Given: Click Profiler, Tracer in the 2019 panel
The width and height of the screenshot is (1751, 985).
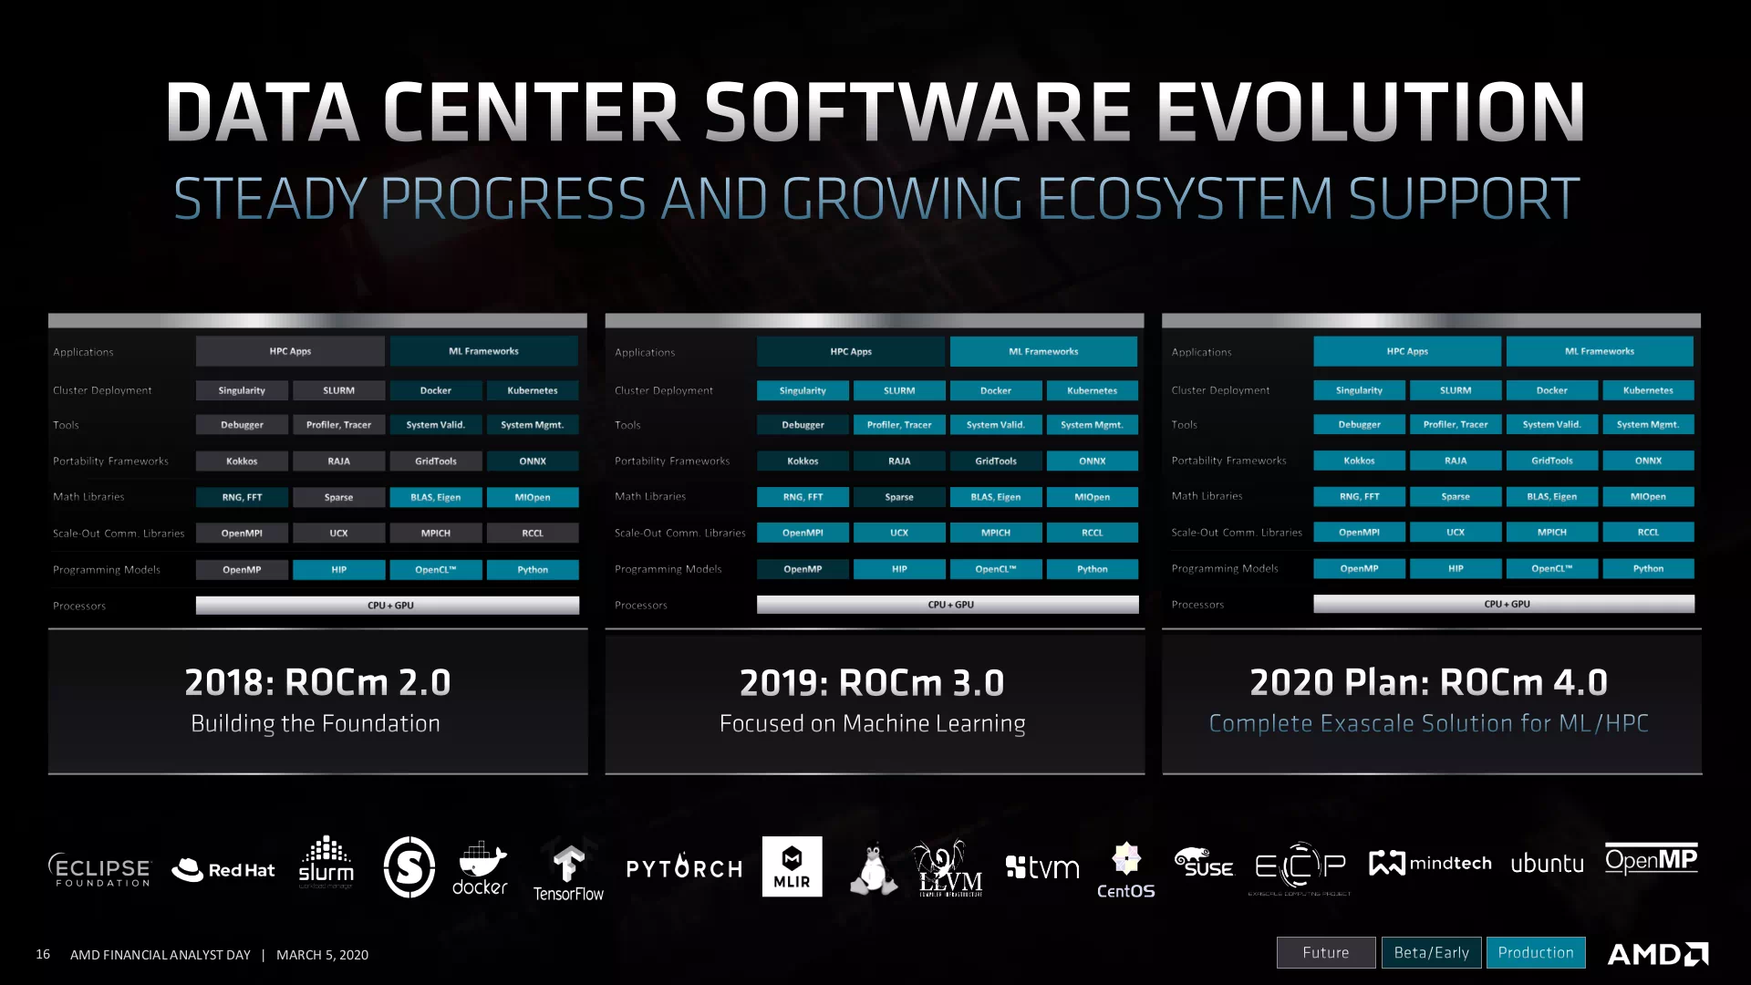Looking at the screenshot, I should [899, 425].
